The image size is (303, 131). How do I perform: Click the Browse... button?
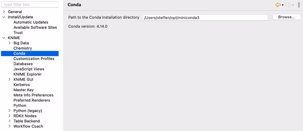[x=287, y=17]
